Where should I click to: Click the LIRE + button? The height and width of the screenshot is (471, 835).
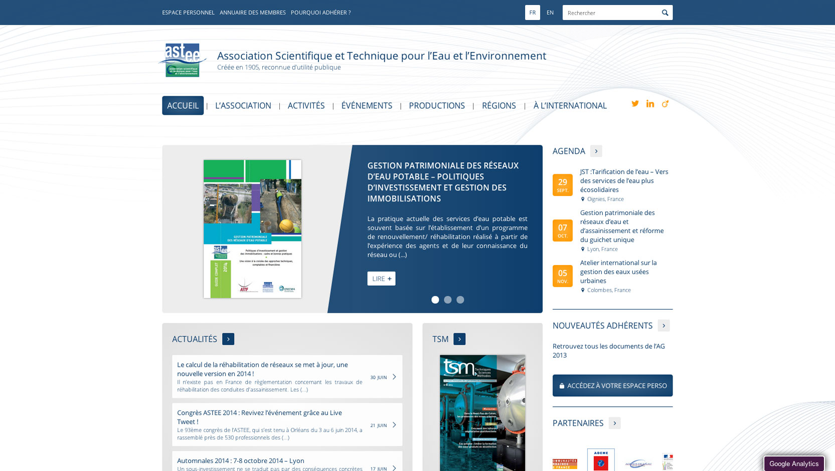pos(381,279)
